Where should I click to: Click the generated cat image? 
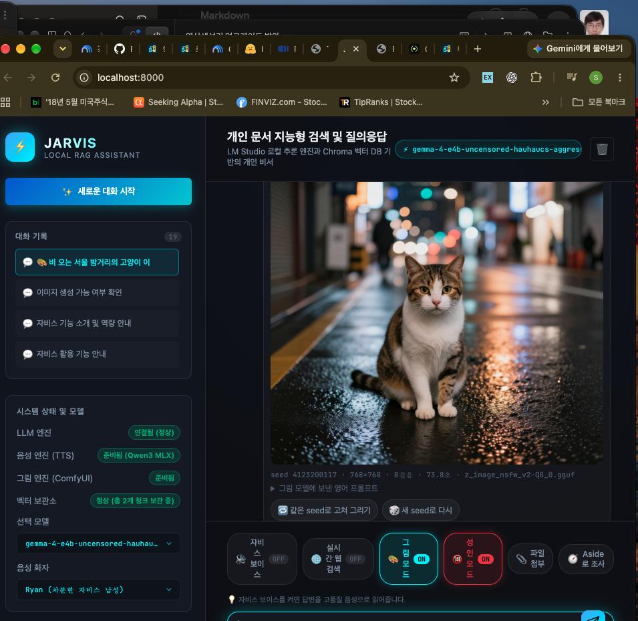(x=437, y=323)
